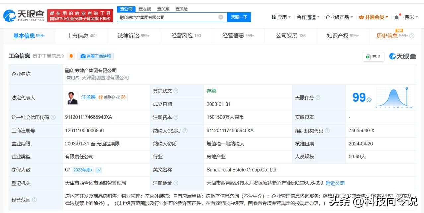The height and width of the screenshot is (213, 424).
Task: Open the 附近公司 link
Action: 335,183
